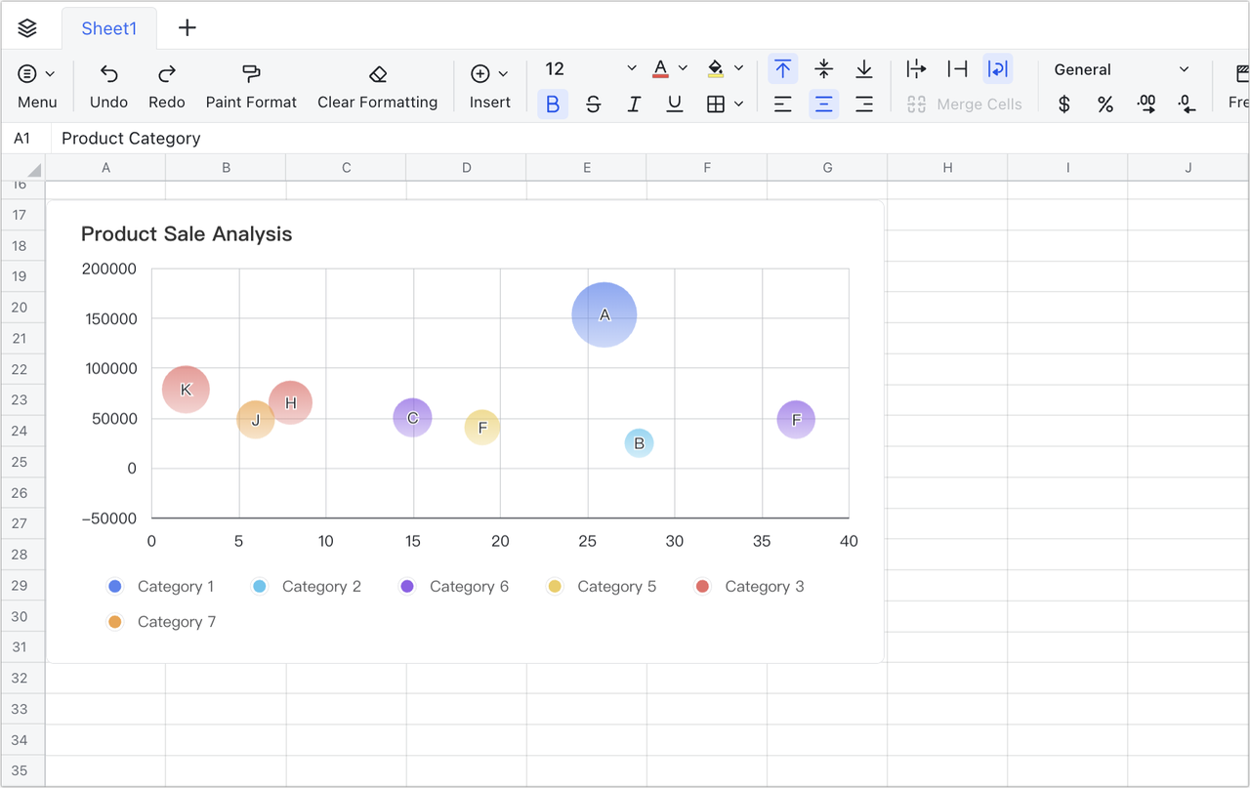The height and width of the screenshot is (788, 1250).
Task: Switch to the Sheet1 tab
Action: [x=109, y=28]
